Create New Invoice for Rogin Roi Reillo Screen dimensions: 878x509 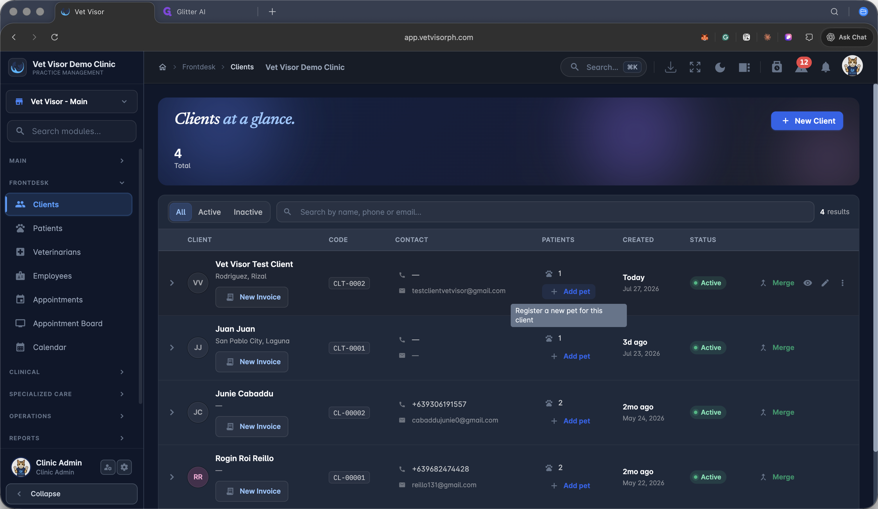click(x=251, y=491)
